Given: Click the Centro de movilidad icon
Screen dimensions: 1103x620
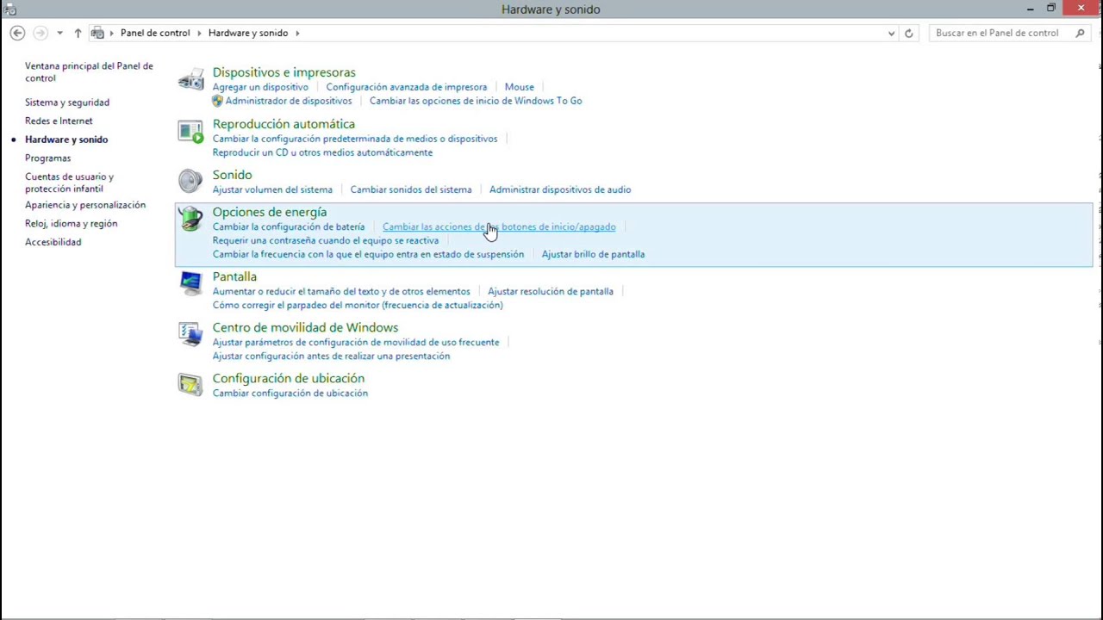Looking at the screenshot, I should tap(190, 334).
